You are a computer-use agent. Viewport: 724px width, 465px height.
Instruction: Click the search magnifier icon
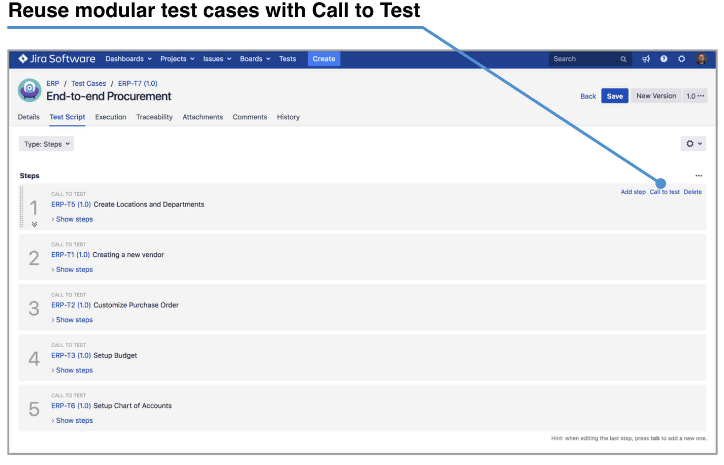tap(623, 59)
